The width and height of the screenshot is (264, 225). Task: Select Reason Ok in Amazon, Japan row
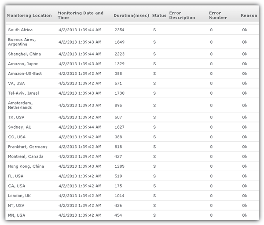point(245,64)
